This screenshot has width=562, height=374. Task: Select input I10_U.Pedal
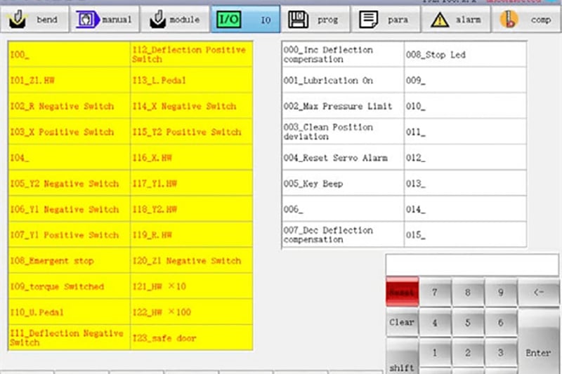click(69, 312)
